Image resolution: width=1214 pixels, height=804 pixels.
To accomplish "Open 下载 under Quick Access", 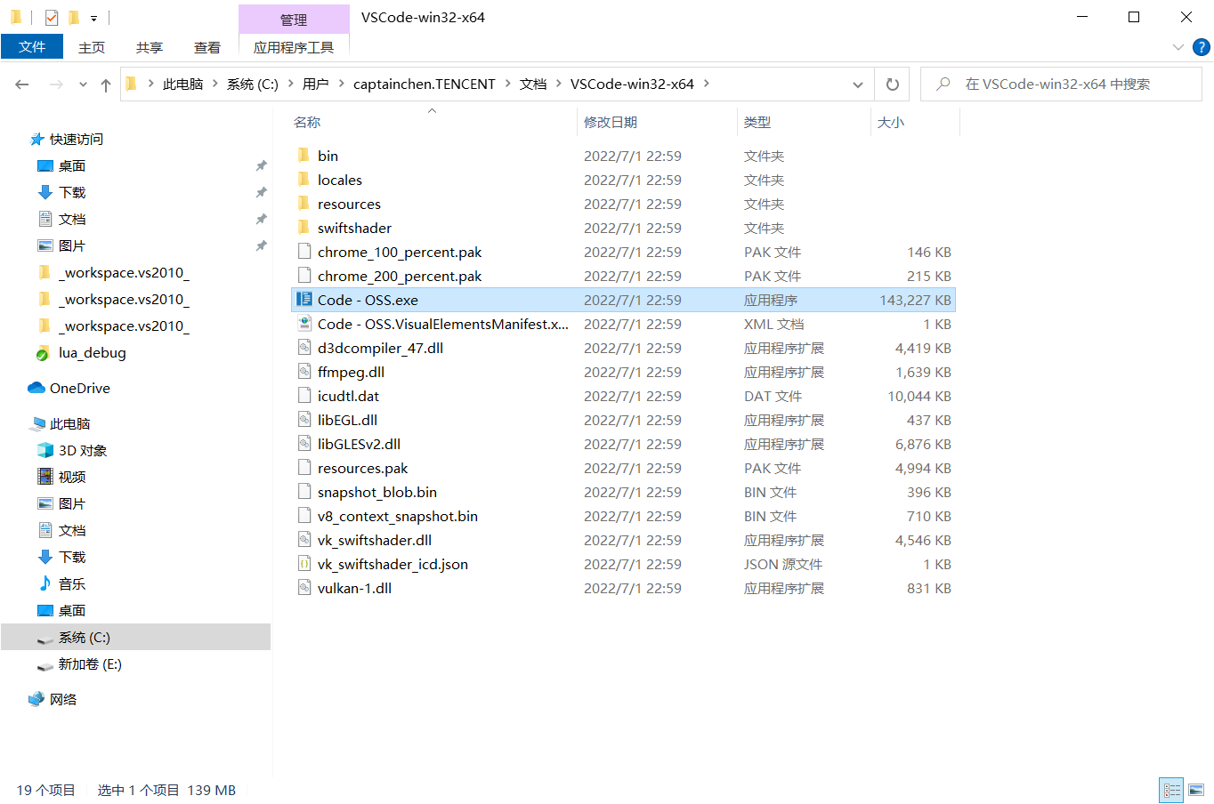I will [72, 192].
